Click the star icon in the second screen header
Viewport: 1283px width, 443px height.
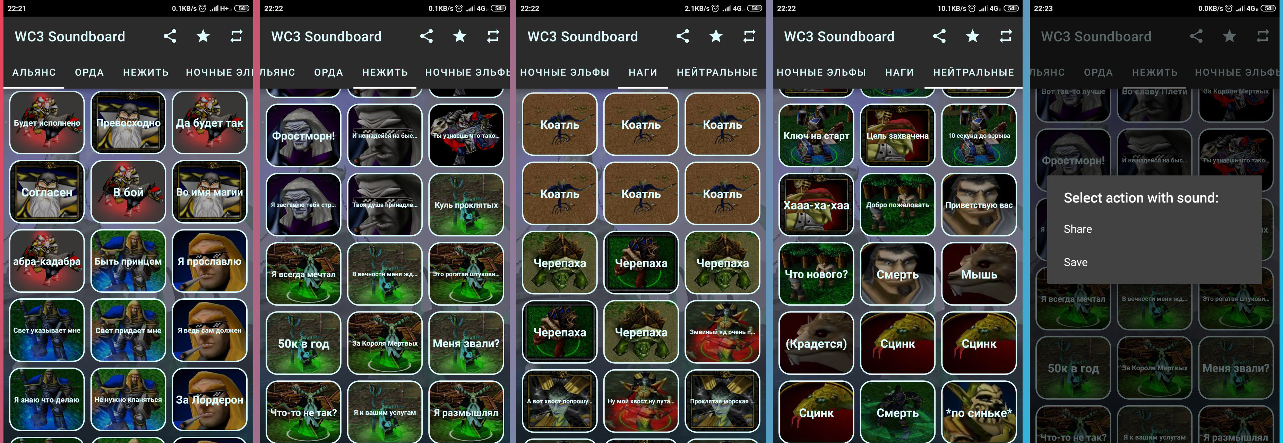click(x=460, y=36)
